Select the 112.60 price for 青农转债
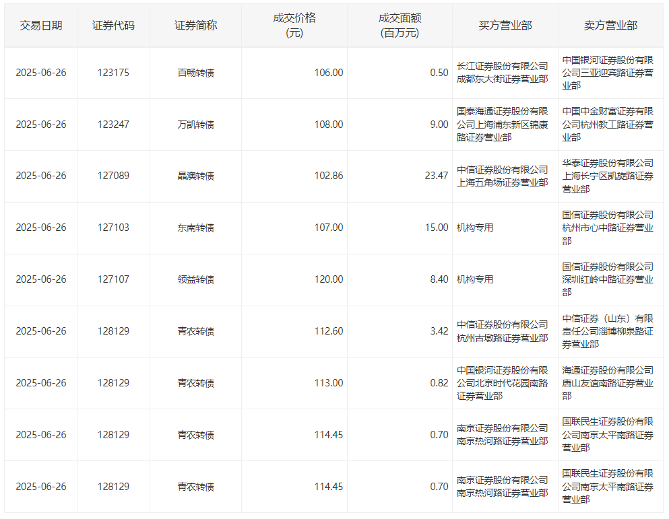The image size is (669, 519). 328,331
